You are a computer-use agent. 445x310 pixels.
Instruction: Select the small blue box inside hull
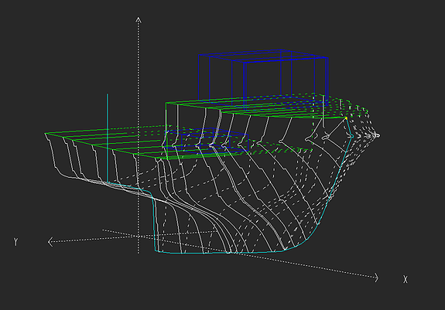(x=207, y=141)
